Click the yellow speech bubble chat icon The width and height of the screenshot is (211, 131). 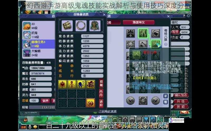tap(35, 127)
